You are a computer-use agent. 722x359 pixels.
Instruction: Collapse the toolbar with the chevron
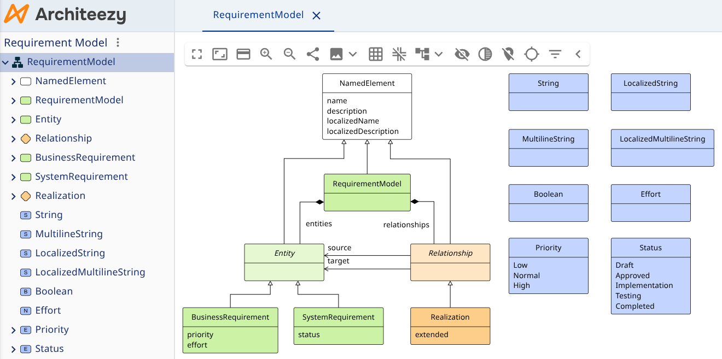click(578, 54)
